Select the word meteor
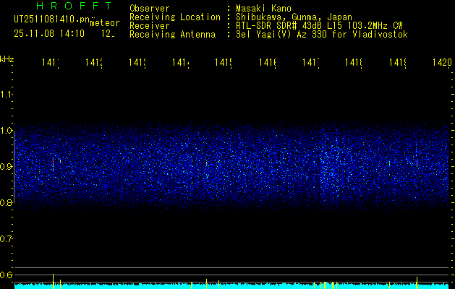 pyautogui.click(x=105, y=23)
